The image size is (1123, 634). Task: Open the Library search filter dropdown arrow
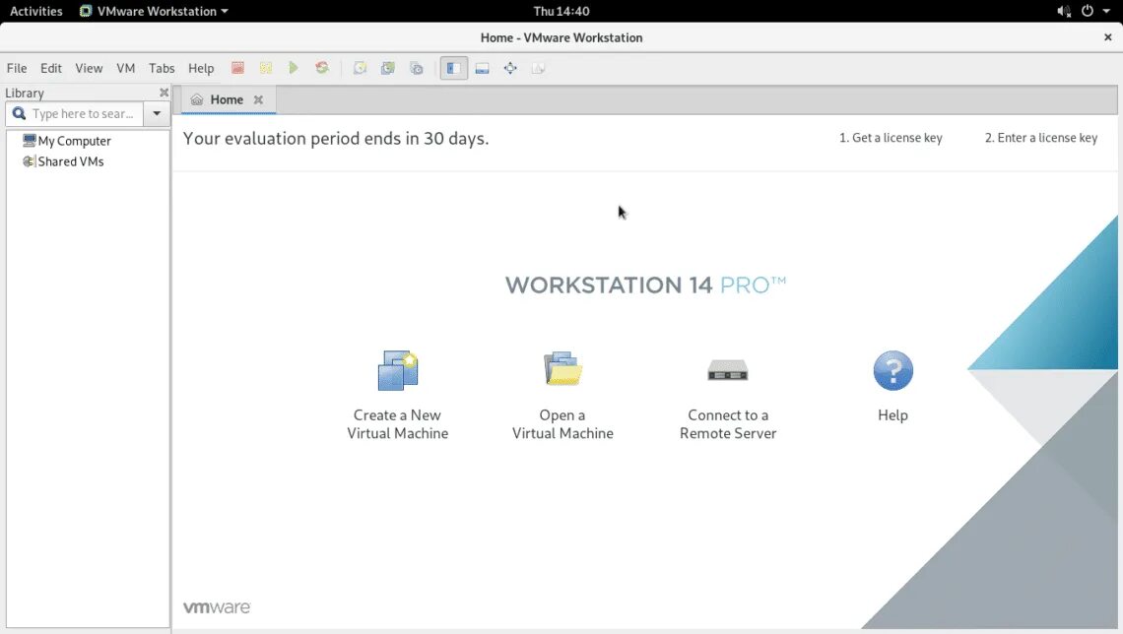click(x=156, y=113)
